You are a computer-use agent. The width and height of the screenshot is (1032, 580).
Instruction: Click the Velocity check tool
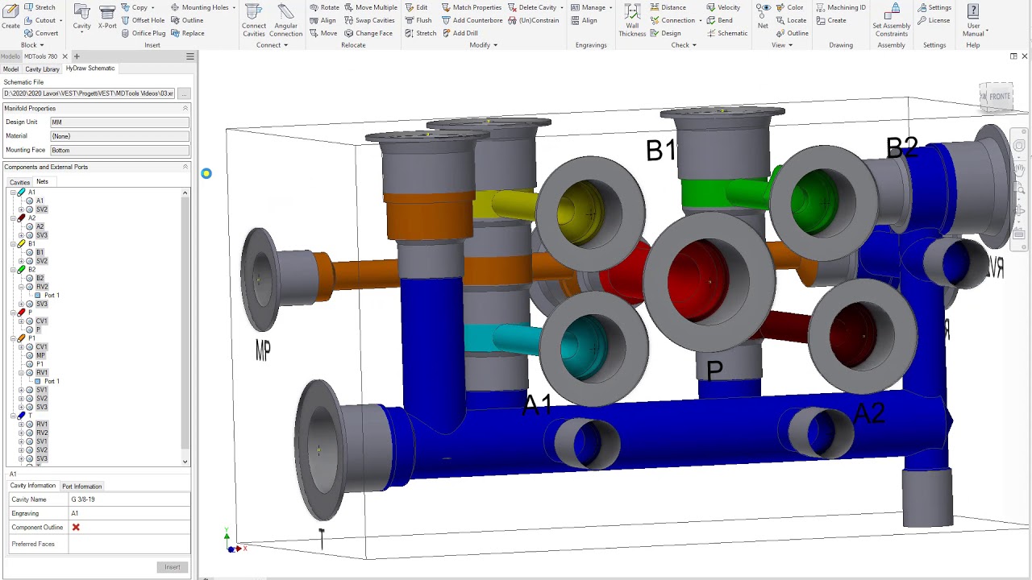[x=723, y=7]
